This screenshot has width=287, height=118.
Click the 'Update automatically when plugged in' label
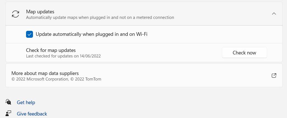pos(91,34)
